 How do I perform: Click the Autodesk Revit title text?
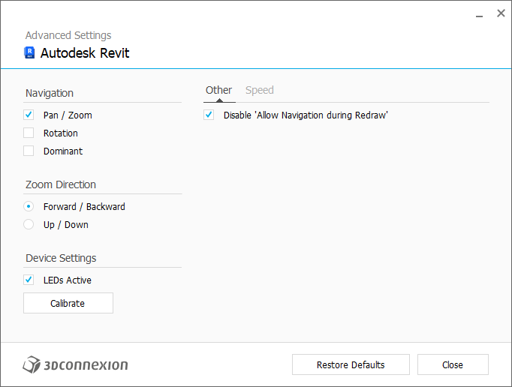tap(85, 52)
